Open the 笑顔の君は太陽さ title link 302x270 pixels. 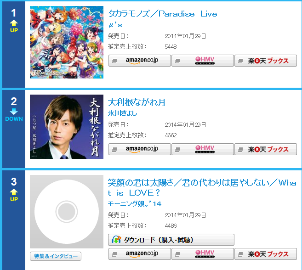202,188
